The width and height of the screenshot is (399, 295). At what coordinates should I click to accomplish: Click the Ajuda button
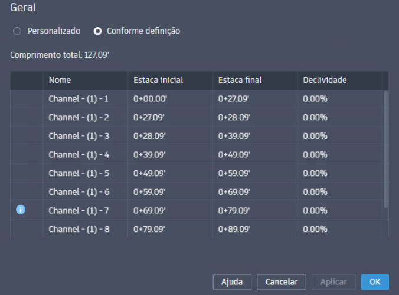[x=232, y=281]
